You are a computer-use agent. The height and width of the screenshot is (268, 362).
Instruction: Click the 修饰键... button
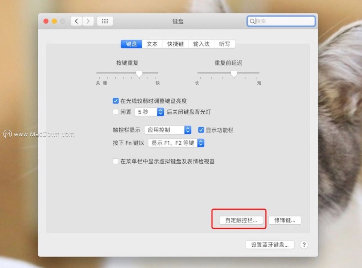point(285,220)
